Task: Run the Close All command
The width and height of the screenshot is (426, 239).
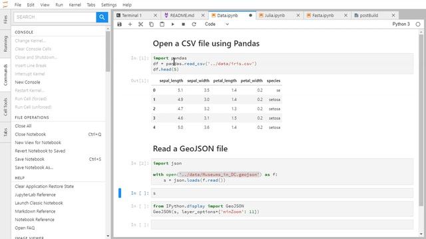Action: tap(23, 126)
